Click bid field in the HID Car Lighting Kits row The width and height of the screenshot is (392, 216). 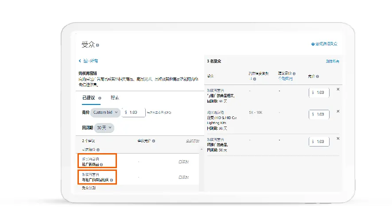point(319,114)
